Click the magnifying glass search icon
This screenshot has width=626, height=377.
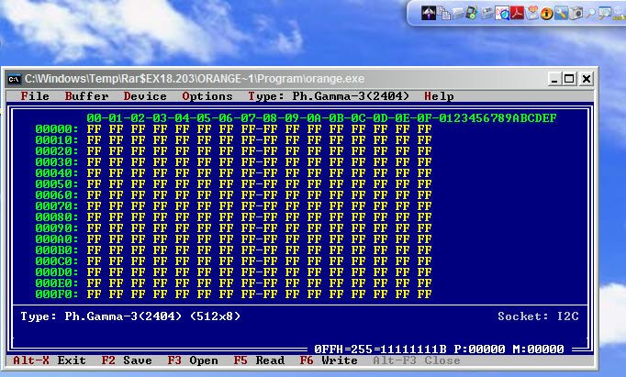pos(590,13)
